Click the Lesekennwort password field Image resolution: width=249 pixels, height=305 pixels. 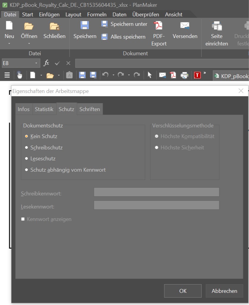pos(157,205)
